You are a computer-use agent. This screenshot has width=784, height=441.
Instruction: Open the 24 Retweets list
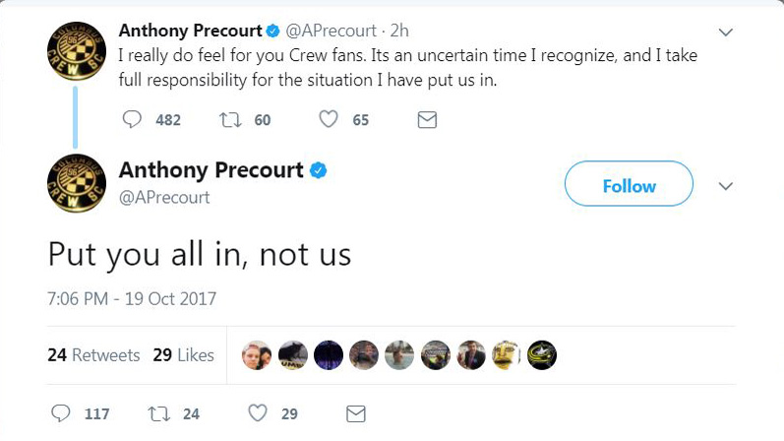pyautogui.click(x=93, y=355)
